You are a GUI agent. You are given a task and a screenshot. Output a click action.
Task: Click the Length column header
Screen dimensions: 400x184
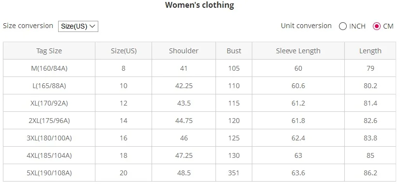(370, 51)
